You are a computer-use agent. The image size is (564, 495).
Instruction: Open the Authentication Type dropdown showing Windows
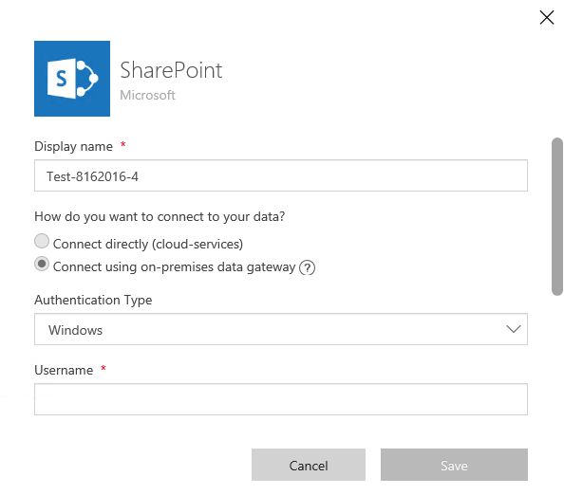tap(281, 329)
